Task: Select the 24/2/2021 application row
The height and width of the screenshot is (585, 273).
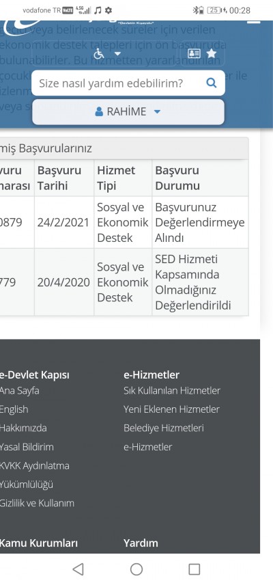Action: 124,222
